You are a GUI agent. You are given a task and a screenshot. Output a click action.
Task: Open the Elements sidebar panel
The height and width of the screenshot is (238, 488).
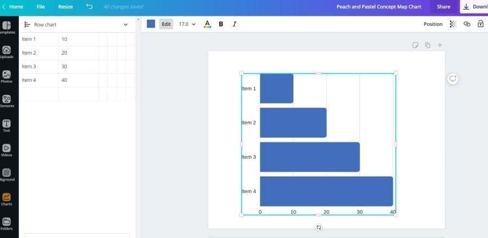click(7, 101)
